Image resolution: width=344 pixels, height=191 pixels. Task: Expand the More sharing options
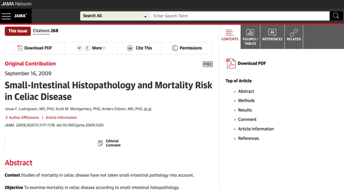tap(99, 48)
